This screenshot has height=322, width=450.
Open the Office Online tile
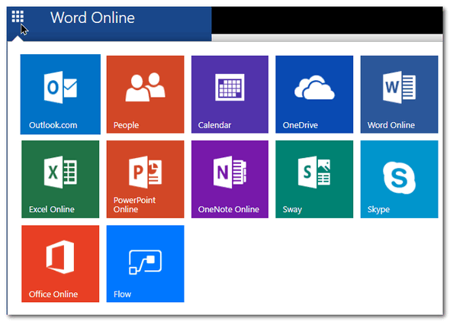click(60, 263)
